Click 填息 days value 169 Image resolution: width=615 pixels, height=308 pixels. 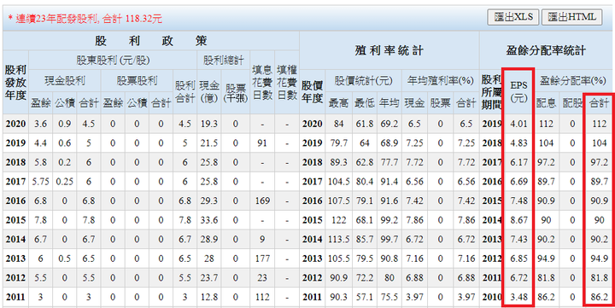point(262,201)
